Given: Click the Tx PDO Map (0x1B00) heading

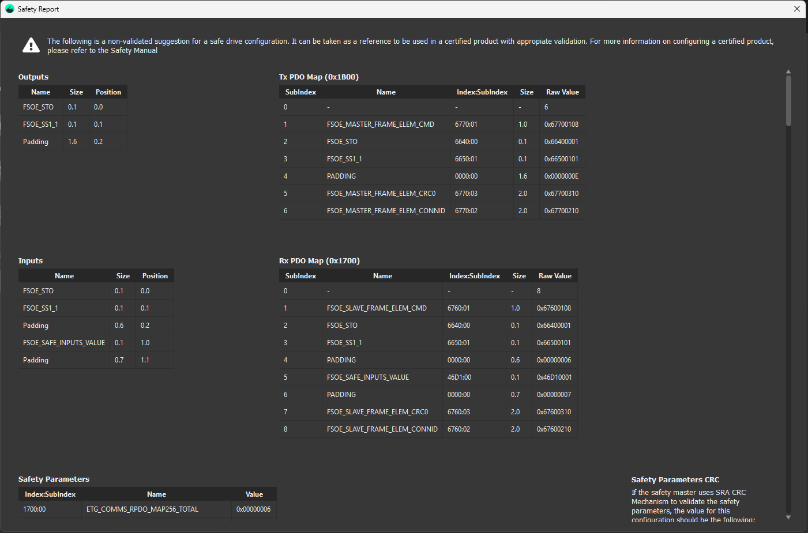Looking at the screenshot, I should [318, 77].
